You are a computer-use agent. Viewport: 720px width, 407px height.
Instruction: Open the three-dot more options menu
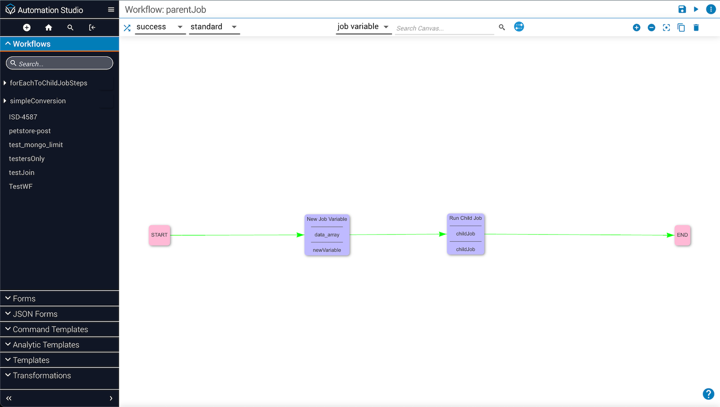pyautogui.click(x=711, y=9)
